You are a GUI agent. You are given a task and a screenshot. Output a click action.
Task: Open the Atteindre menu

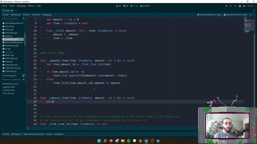click(36, 15)
